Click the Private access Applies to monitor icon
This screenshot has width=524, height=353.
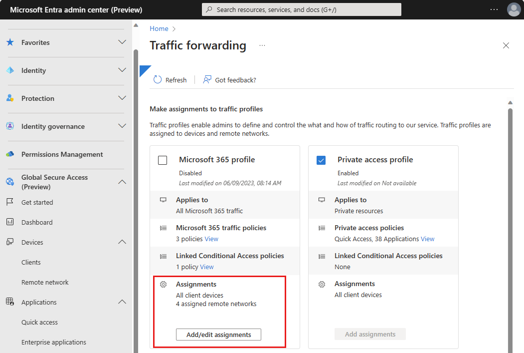322,200
